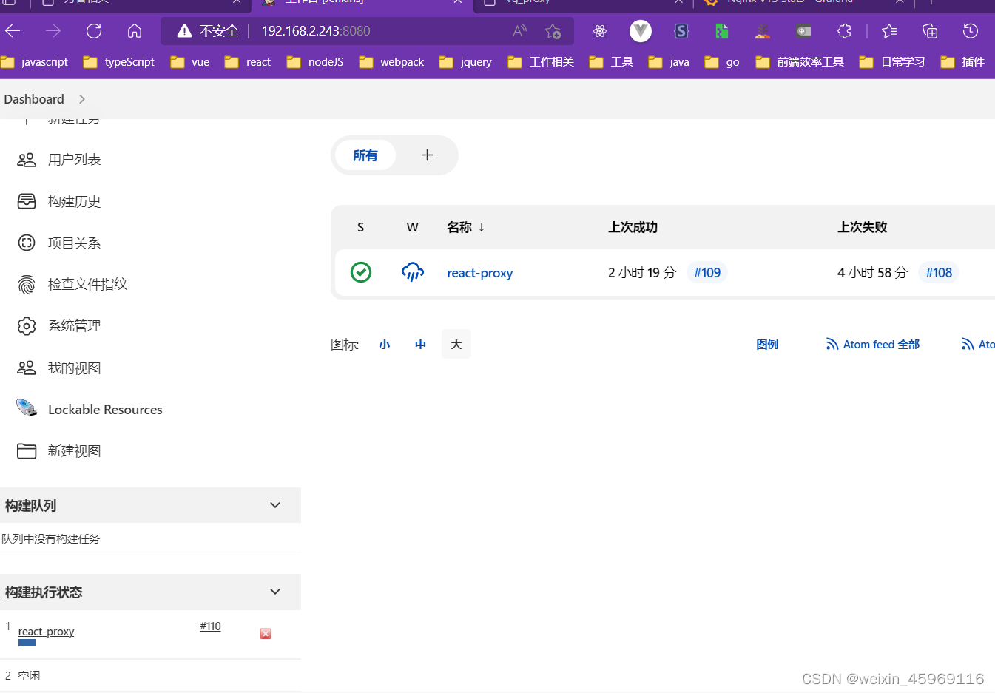Click the rainy weather icon of react-proxy
This screenshot has height=693, width=995.
(413, 272)
